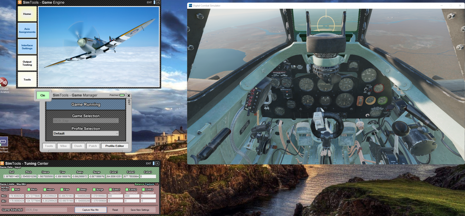Click the Vibe button in Game Manager
The height and width of the screenshot is (216, 465).
coord(63,146)
